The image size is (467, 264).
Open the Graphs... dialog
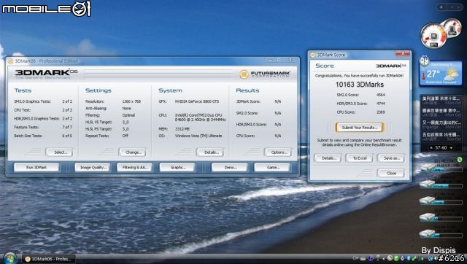coord(177,167)
